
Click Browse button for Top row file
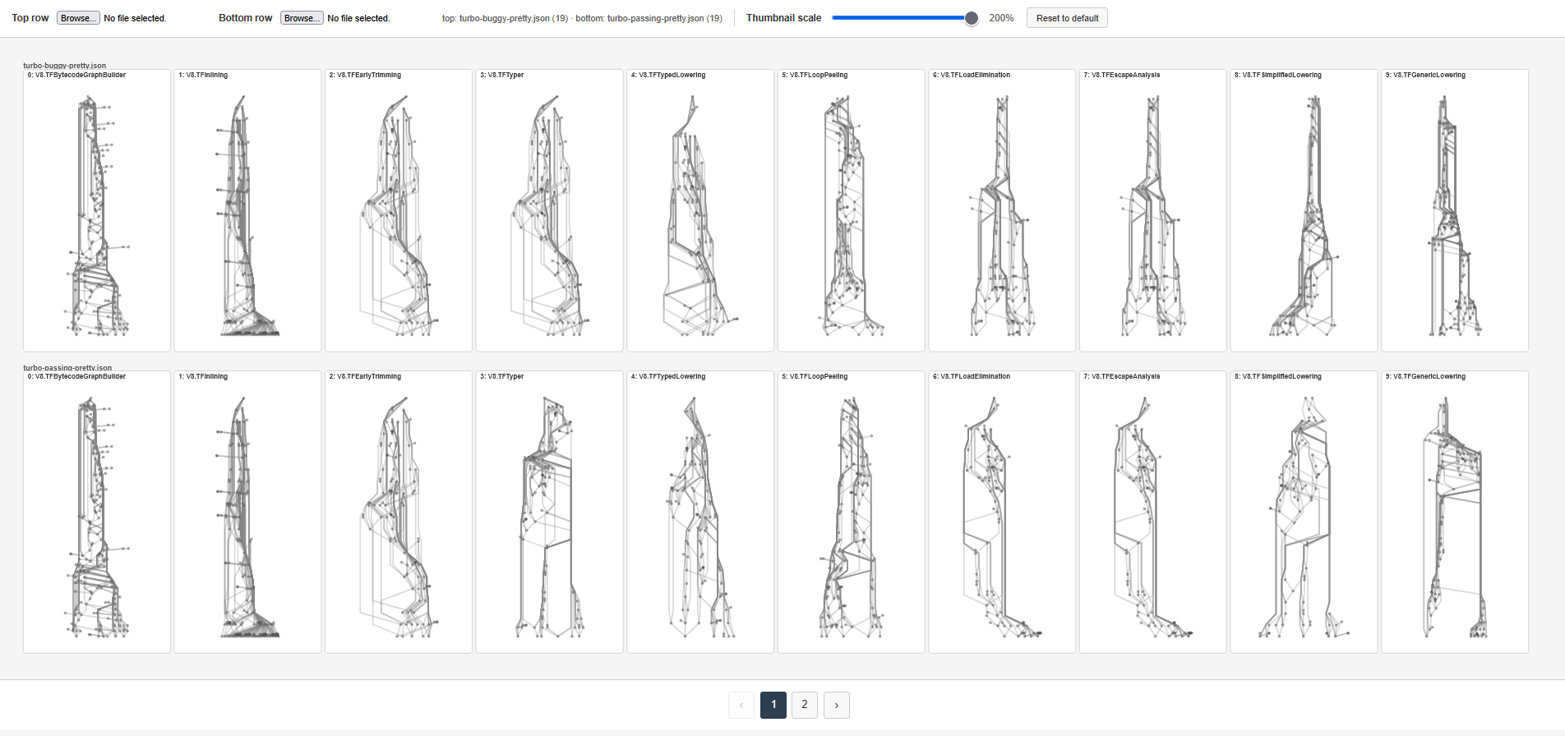point(78,18)
